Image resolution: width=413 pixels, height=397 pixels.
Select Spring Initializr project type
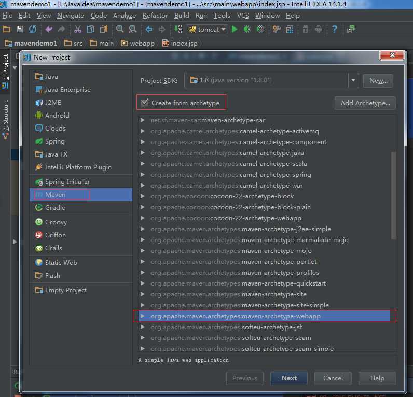[x=81, y=181]
